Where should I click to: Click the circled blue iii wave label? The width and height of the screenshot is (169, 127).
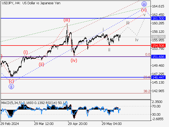[144, 4]
